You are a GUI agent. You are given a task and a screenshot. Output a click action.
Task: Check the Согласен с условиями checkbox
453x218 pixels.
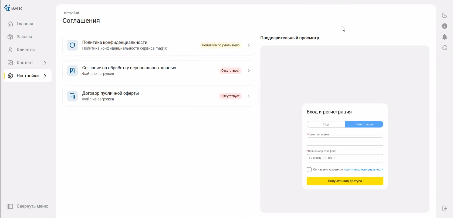[309, 169]
